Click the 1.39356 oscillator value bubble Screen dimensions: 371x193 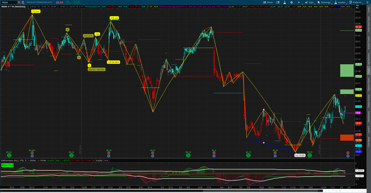coord(360,170)
